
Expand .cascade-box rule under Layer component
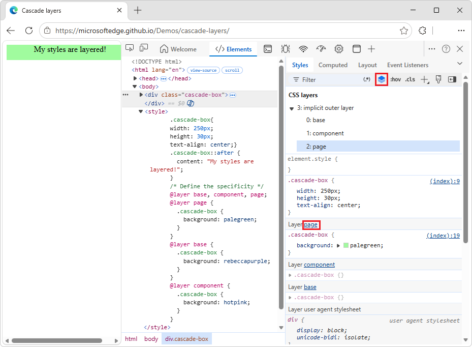click(290, 275)
